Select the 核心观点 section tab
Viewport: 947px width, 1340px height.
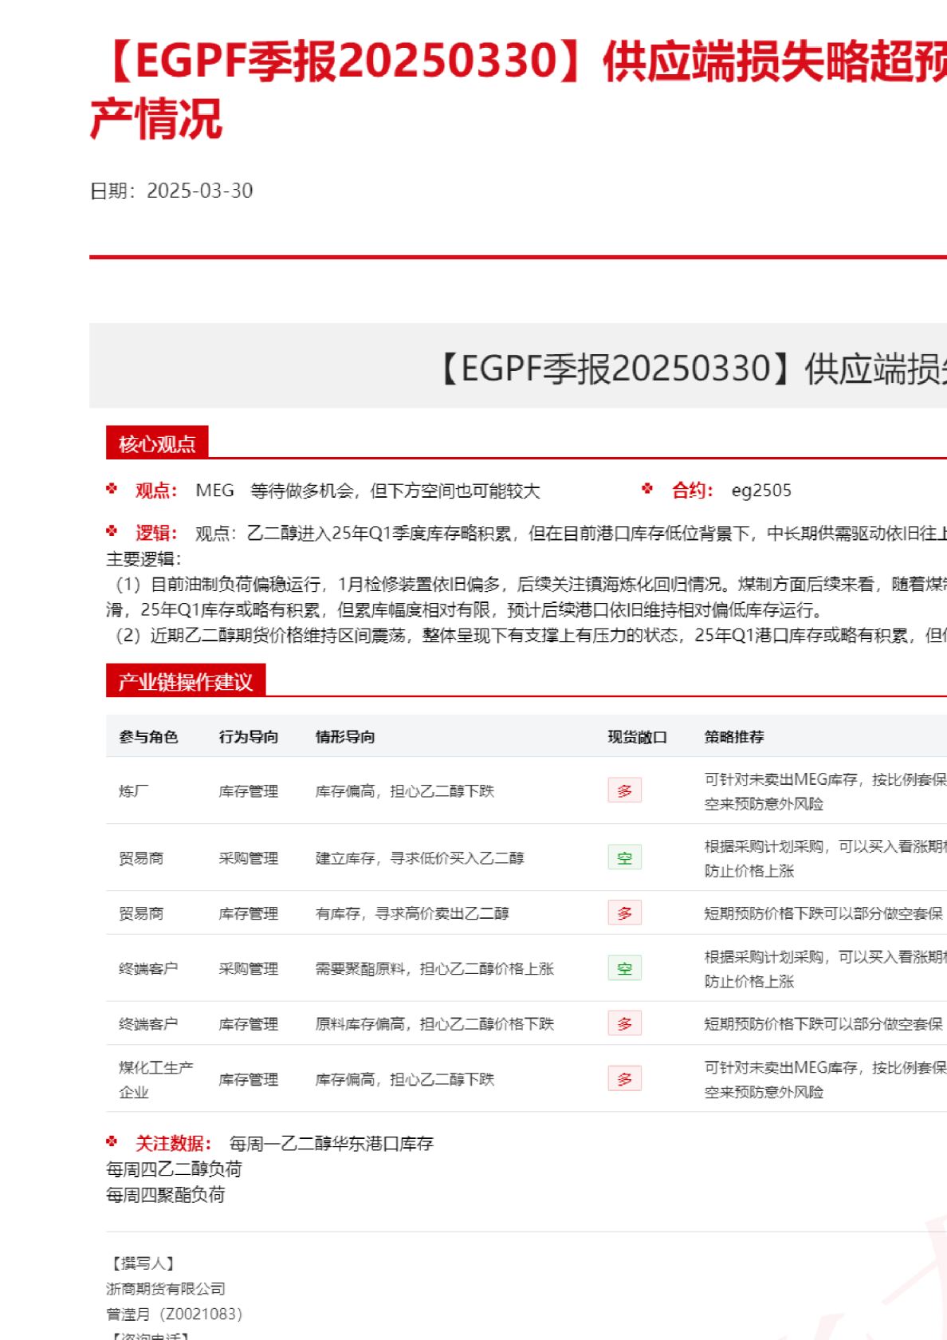157,443
